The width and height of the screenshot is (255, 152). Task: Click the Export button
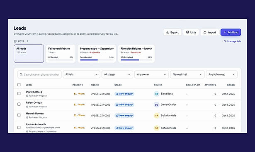tap(172, 32)
